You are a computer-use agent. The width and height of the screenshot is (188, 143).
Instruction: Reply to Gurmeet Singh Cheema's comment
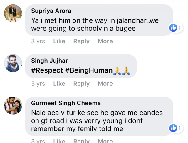coord(81,141)
